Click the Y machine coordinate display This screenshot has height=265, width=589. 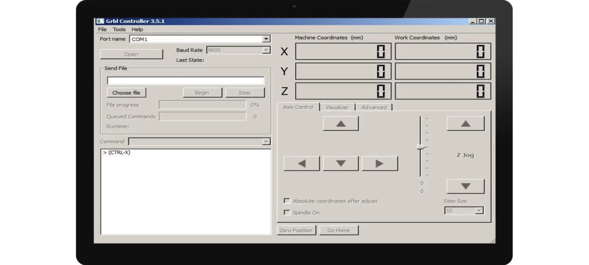[343, 71]
